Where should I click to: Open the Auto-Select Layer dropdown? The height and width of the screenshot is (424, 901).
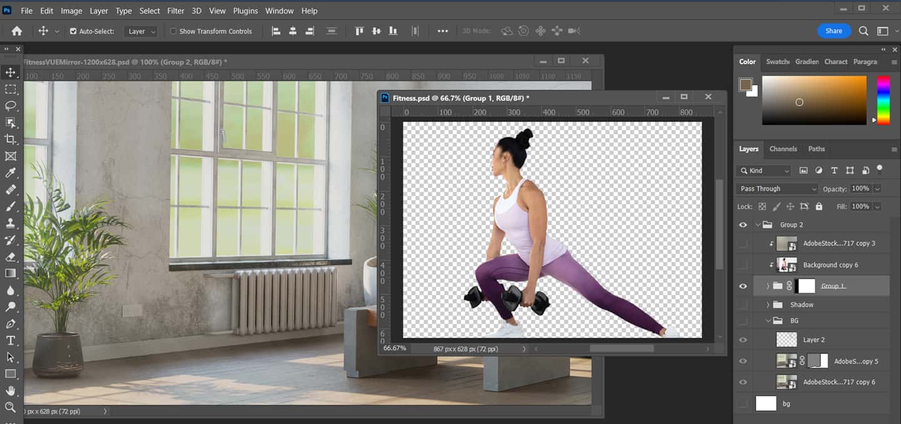point(141,31)
